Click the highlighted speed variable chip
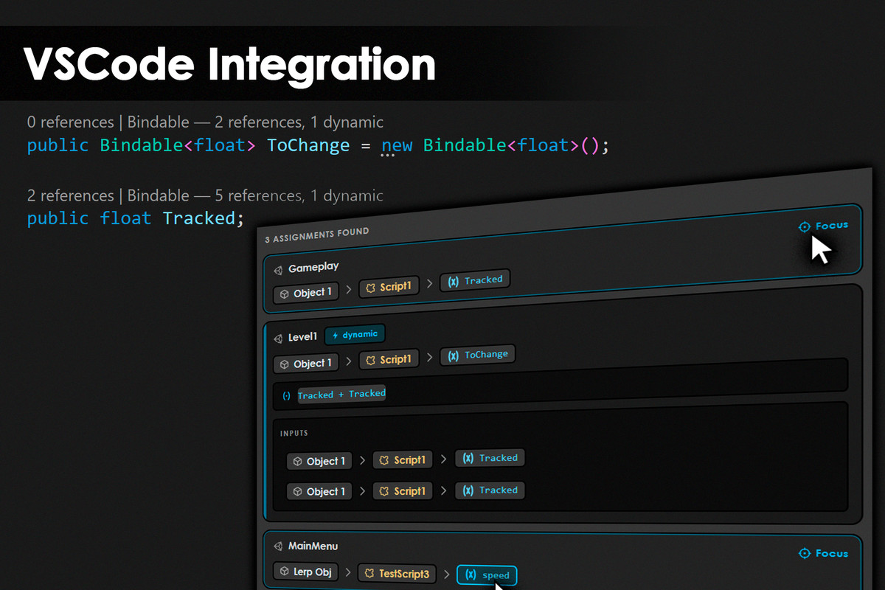Image resolution: width=885 pixels, height=590 pixels. pyautogui.click(x=487, y=575)
